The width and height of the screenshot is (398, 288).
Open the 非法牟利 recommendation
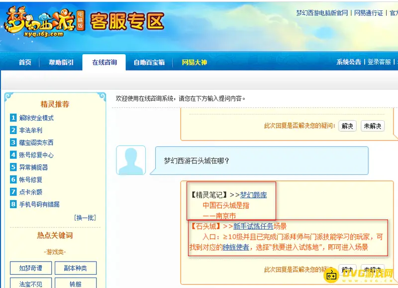[31, 130]
